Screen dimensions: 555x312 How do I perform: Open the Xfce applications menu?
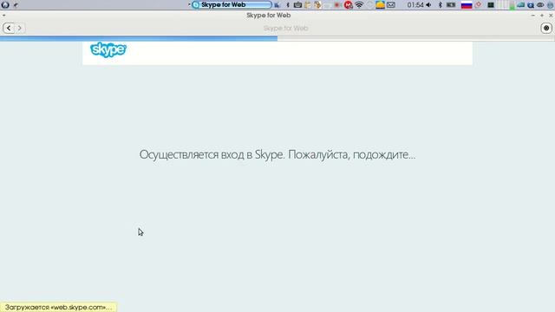coord(5,4)
